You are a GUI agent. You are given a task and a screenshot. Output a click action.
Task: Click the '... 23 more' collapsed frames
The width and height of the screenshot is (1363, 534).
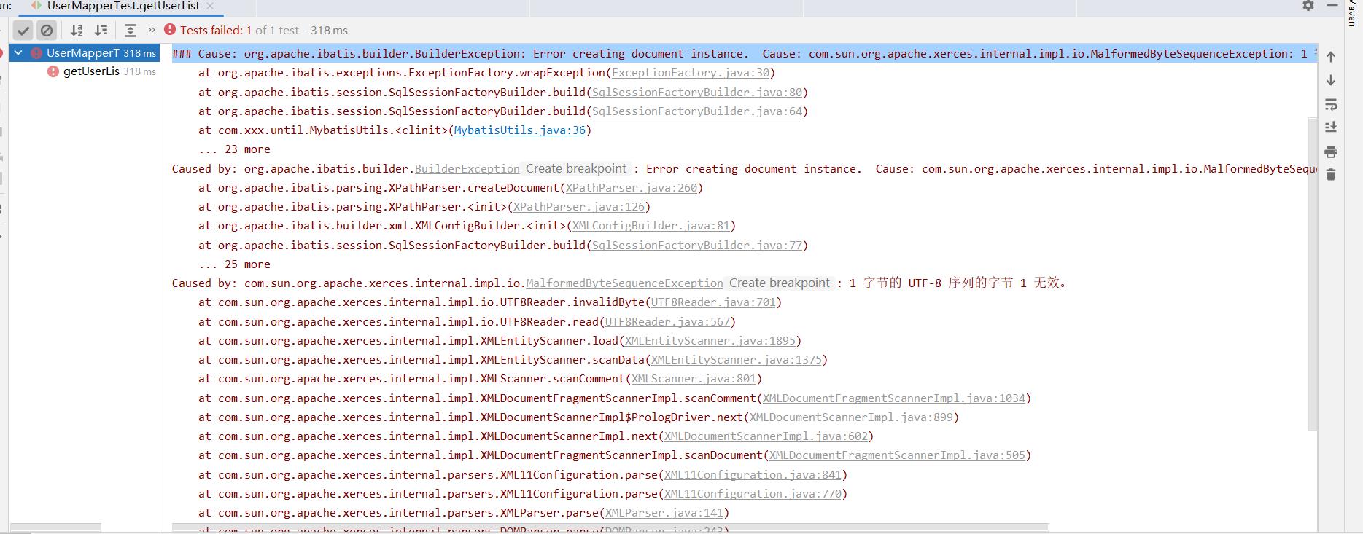pos(234,149)
